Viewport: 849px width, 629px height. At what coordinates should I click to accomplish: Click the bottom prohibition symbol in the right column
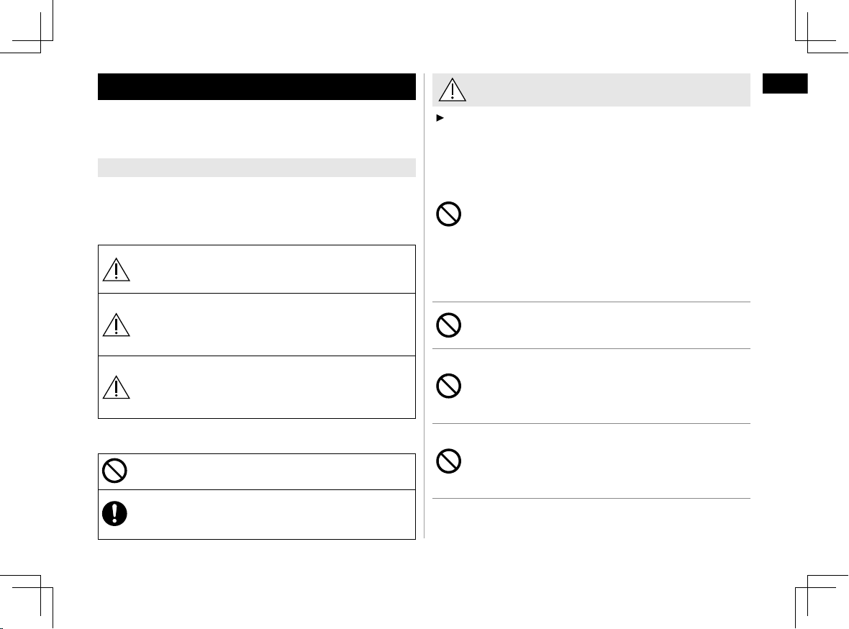coord(450,461)
